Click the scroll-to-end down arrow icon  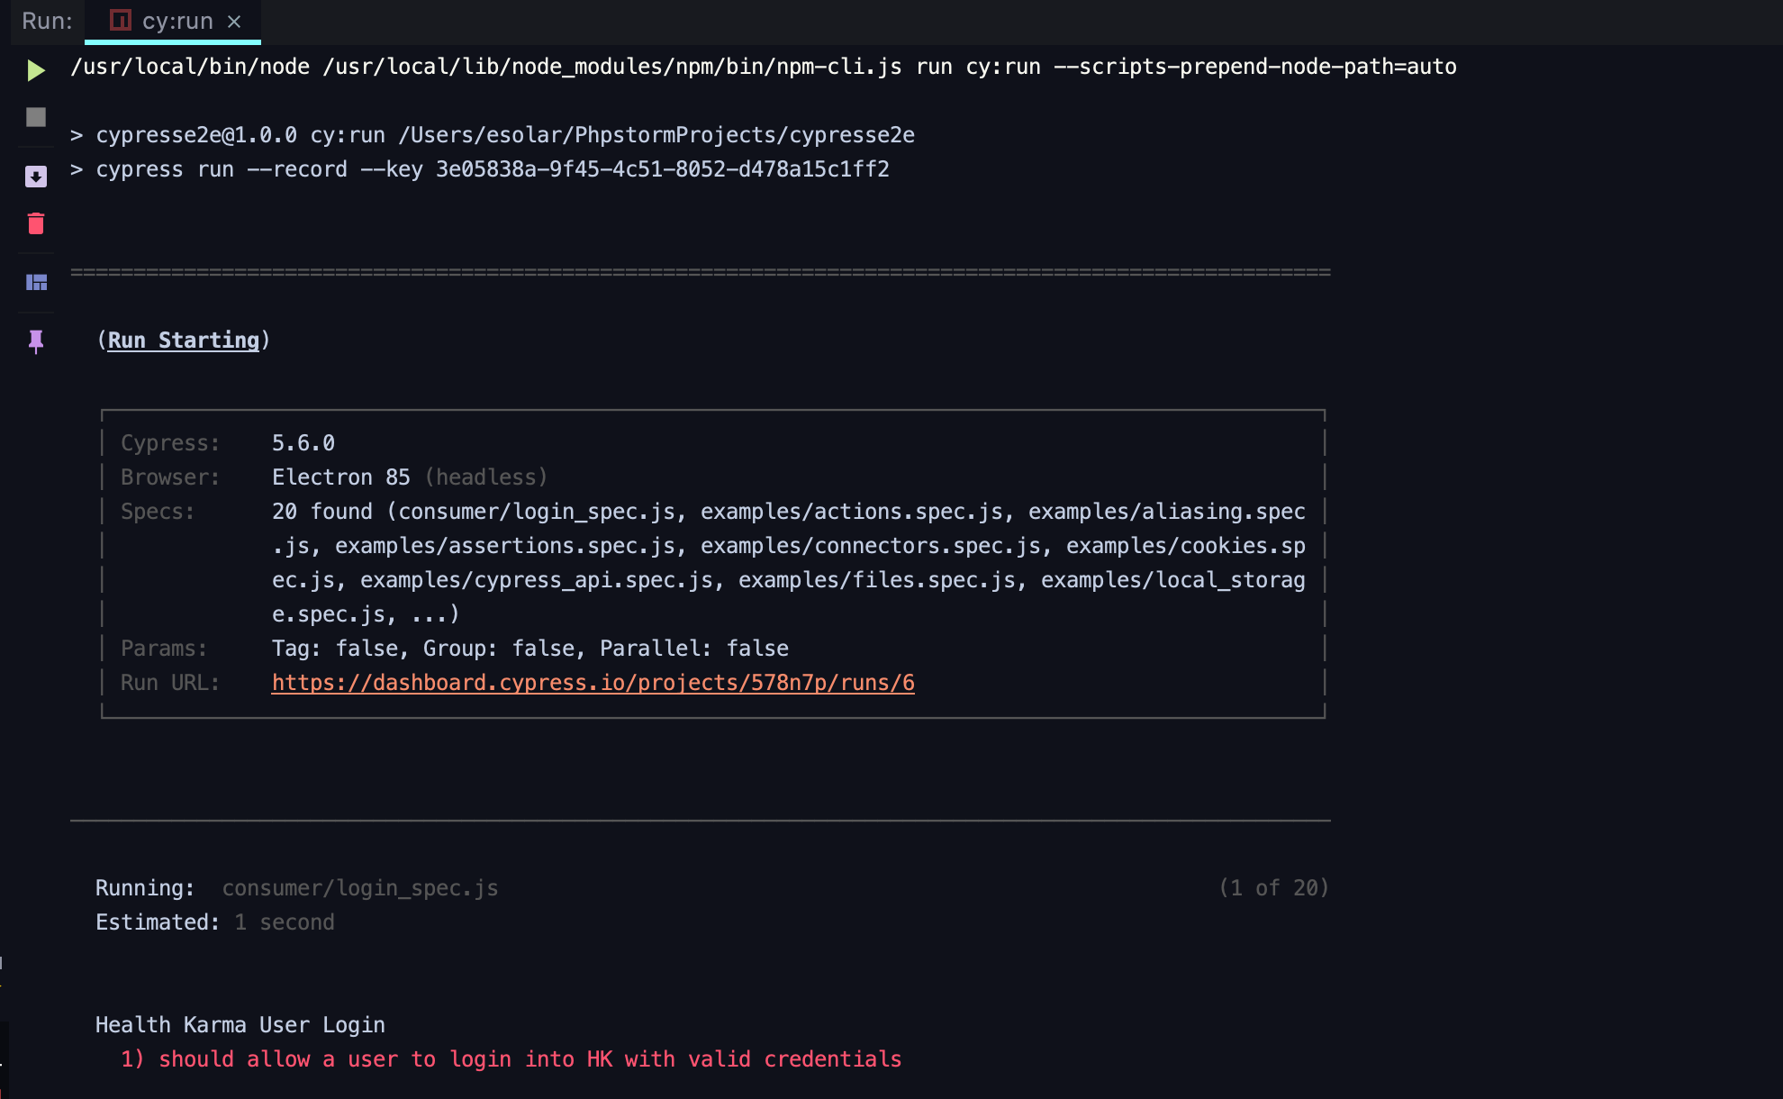pyautogui.click(x=36, y=177)
